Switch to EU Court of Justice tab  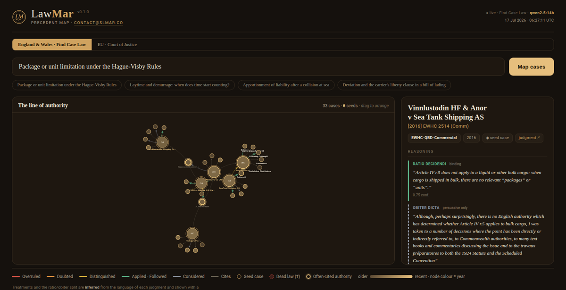point(117,44)
